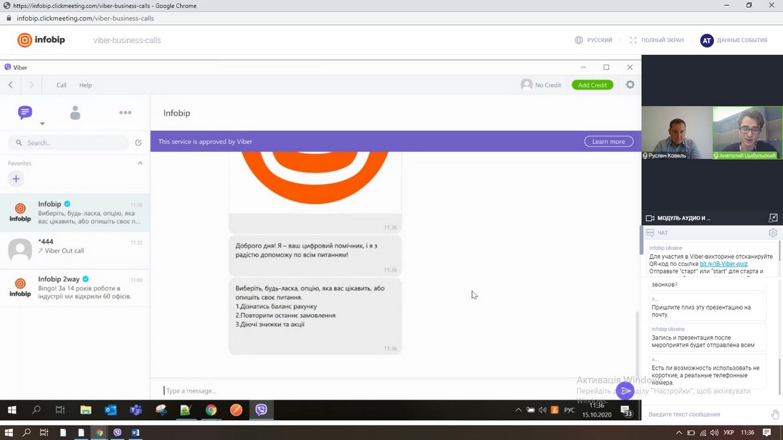
Task: Open the Viber contacts tab icon
Action: 75,113
